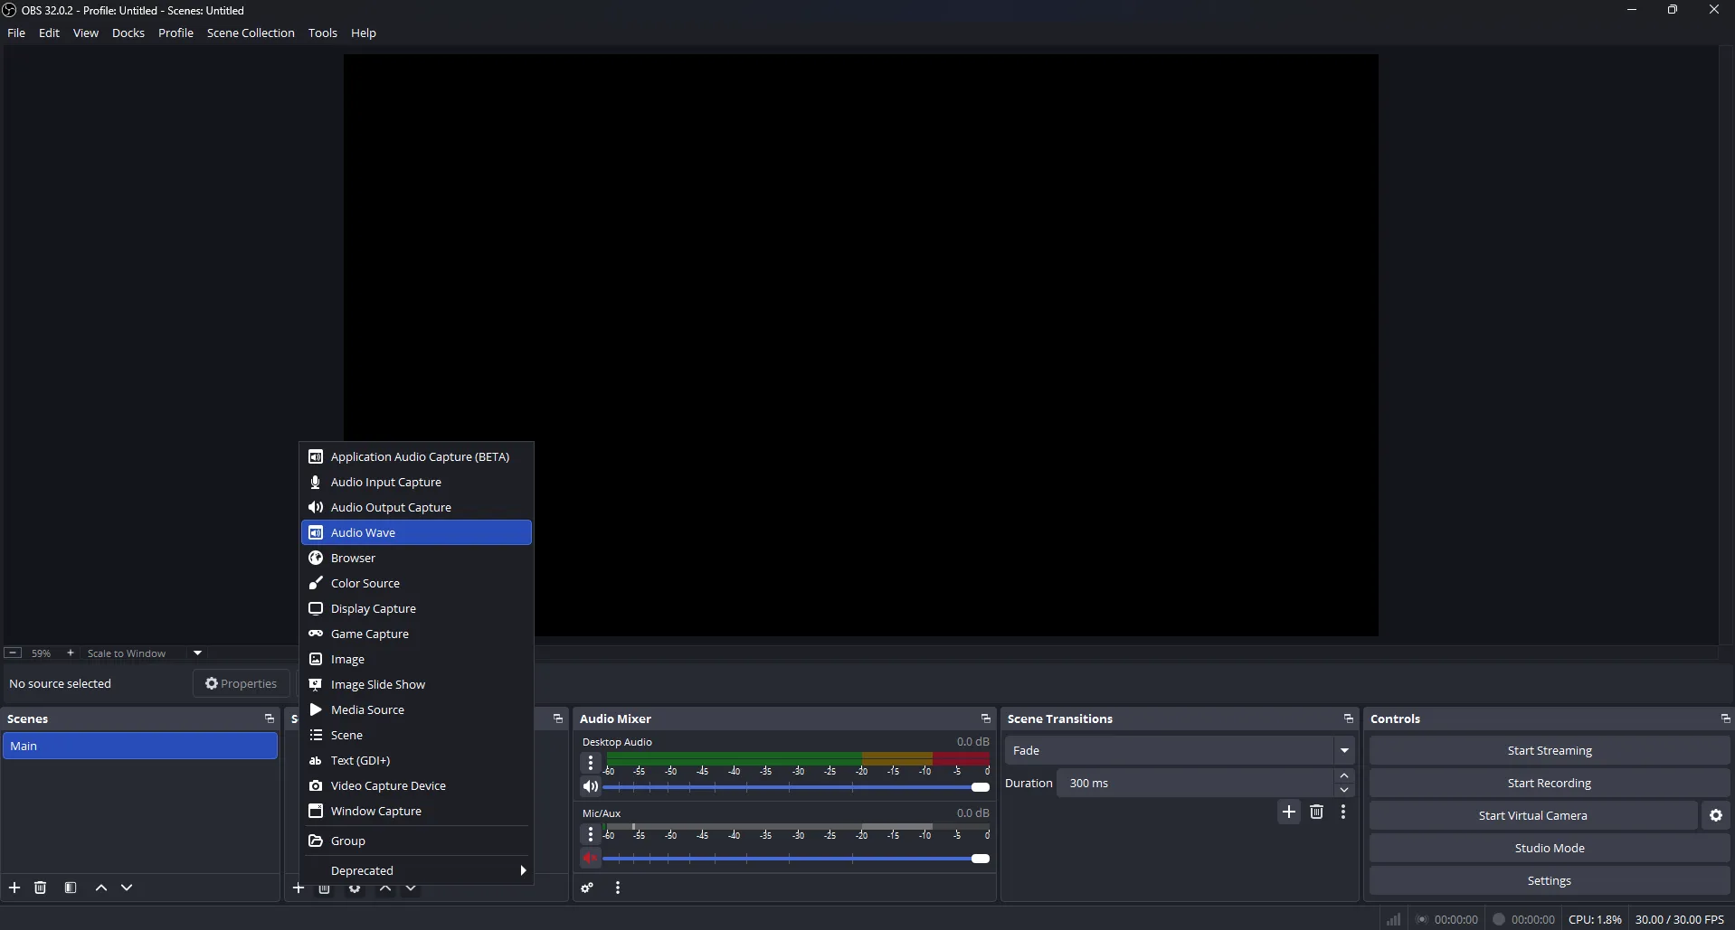The height and width of the screenshot is (930, 1735).
Task: Select the Main scene in the Scenes panel
Action: point(140,746)
